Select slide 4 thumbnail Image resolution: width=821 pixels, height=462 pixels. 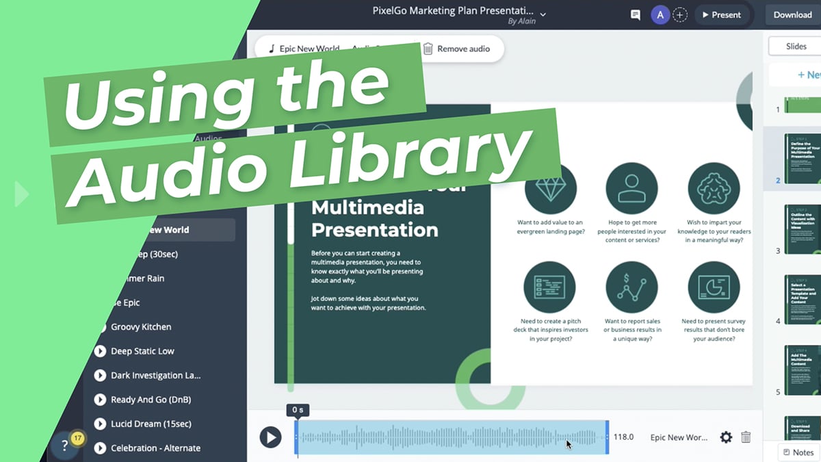coord(802,300)
